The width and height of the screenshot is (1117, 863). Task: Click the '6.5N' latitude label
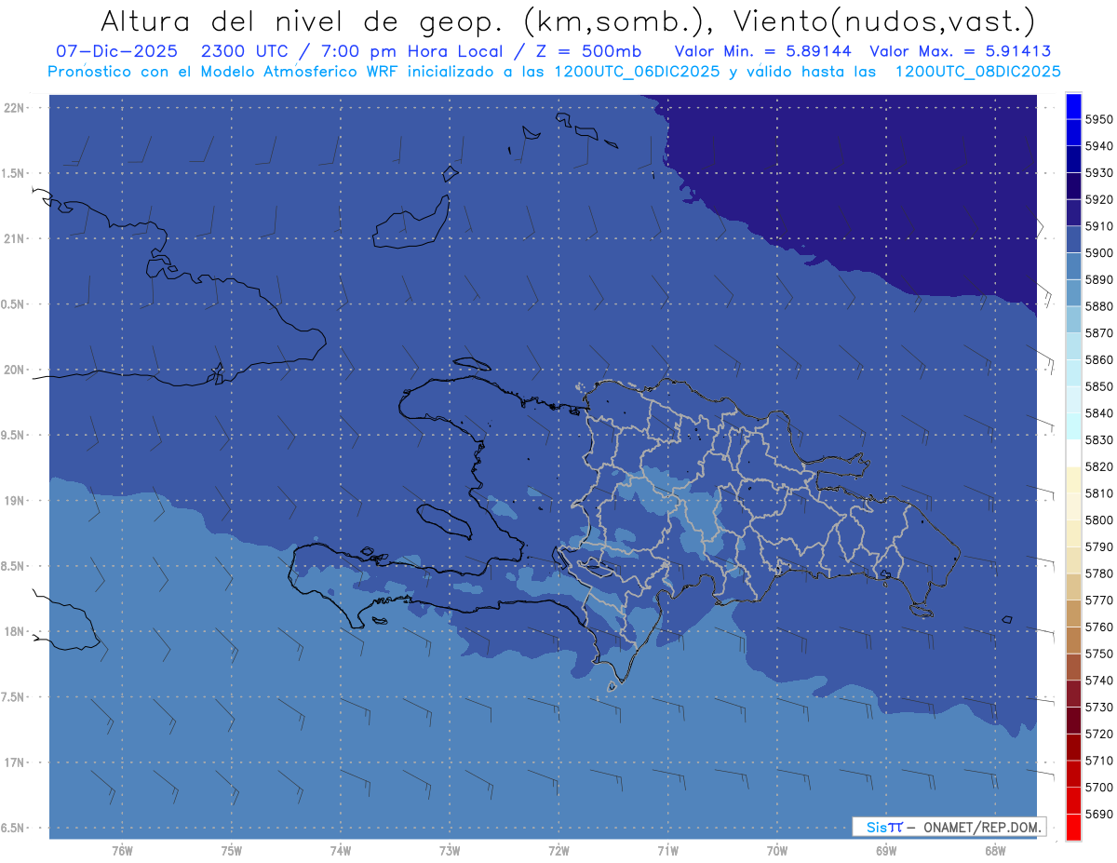click(13, 829)
